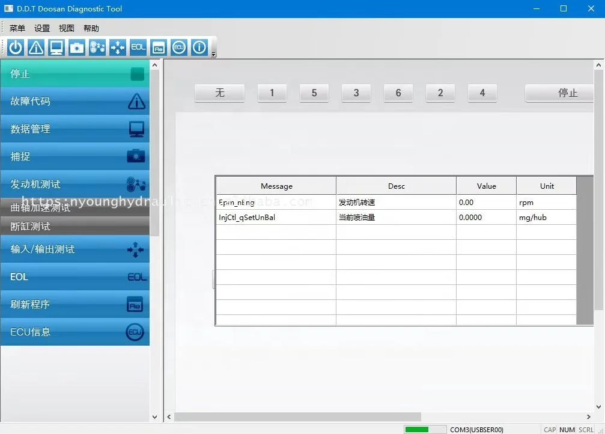Select cylinder 1 button

pyautogui.click(x=272, y=93)
